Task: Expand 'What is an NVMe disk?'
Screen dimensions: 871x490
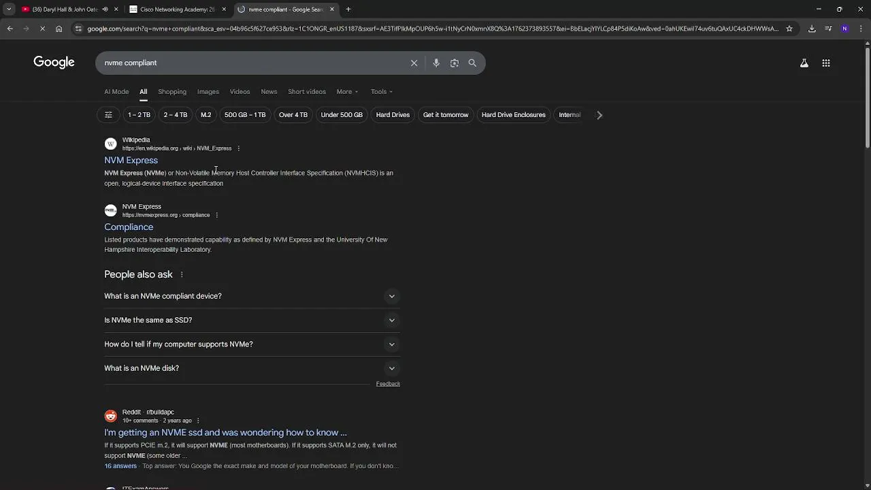Action: tap(252, 368)
